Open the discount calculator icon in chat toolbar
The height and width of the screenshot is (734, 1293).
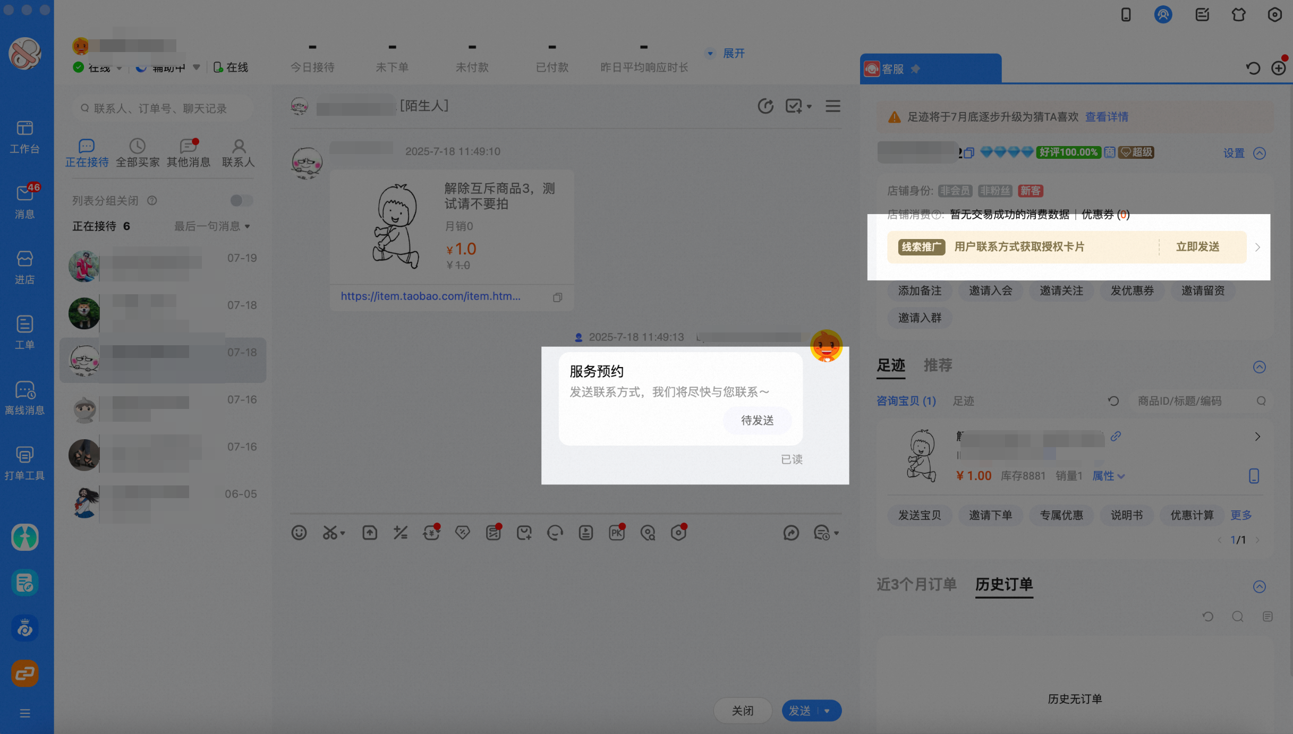click(x=401, y=533)
